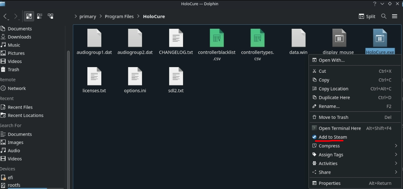Open Trash in the sidebar

point(13,69)
